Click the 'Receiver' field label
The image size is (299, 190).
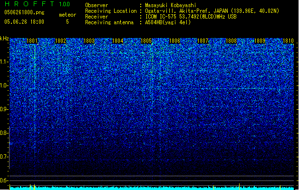96,17
